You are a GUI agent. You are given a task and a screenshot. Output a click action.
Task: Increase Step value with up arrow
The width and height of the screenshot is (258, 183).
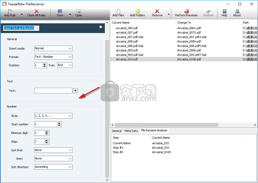point(47,140)
